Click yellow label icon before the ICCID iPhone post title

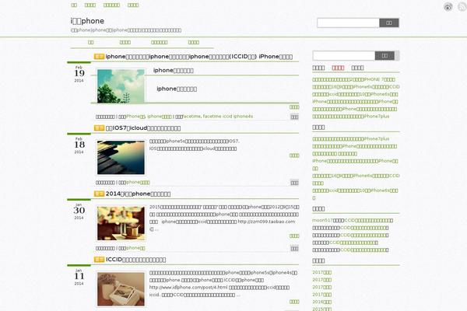point(99,56)
